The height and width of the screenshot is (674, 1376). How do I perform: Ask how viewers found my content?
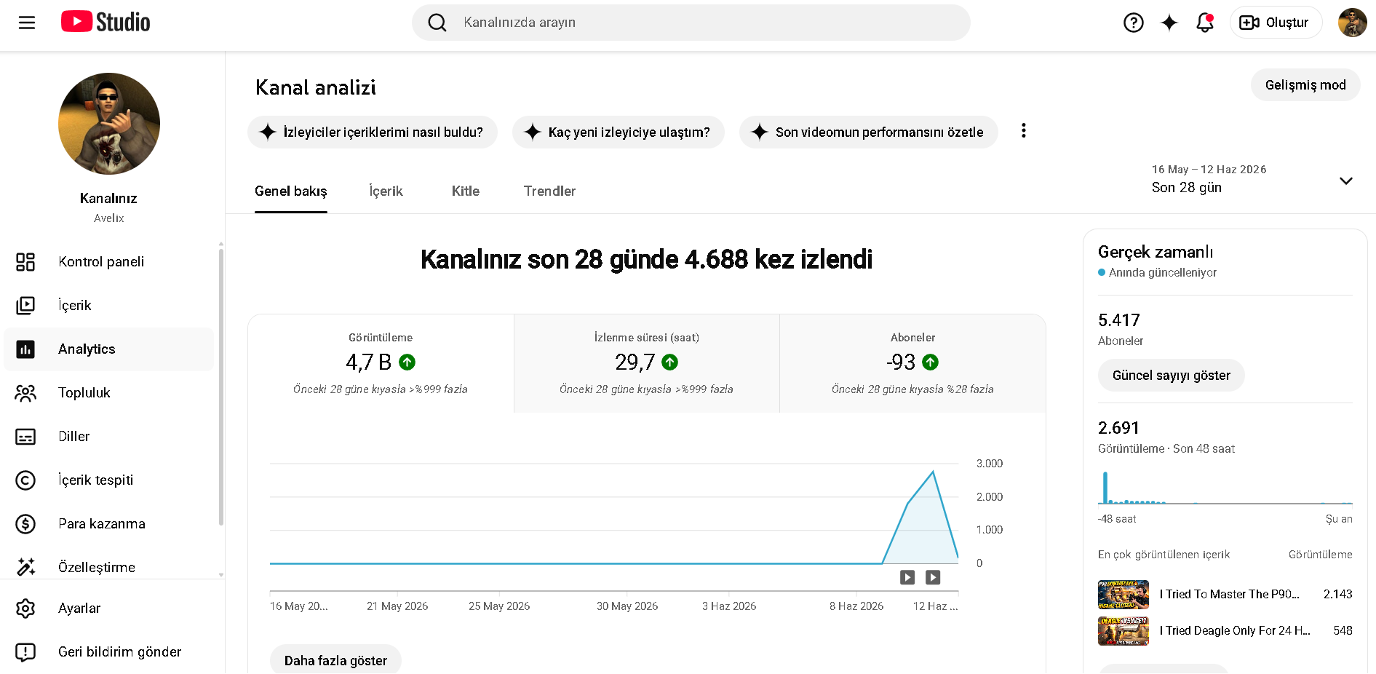coord(373,132)
